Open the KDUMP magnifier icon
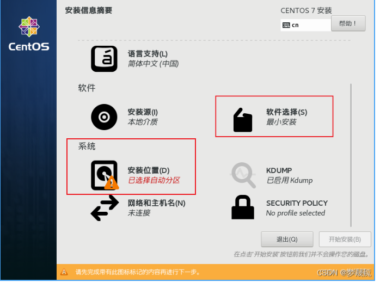Screen dimensions: 380x282 tap(243, 175)
